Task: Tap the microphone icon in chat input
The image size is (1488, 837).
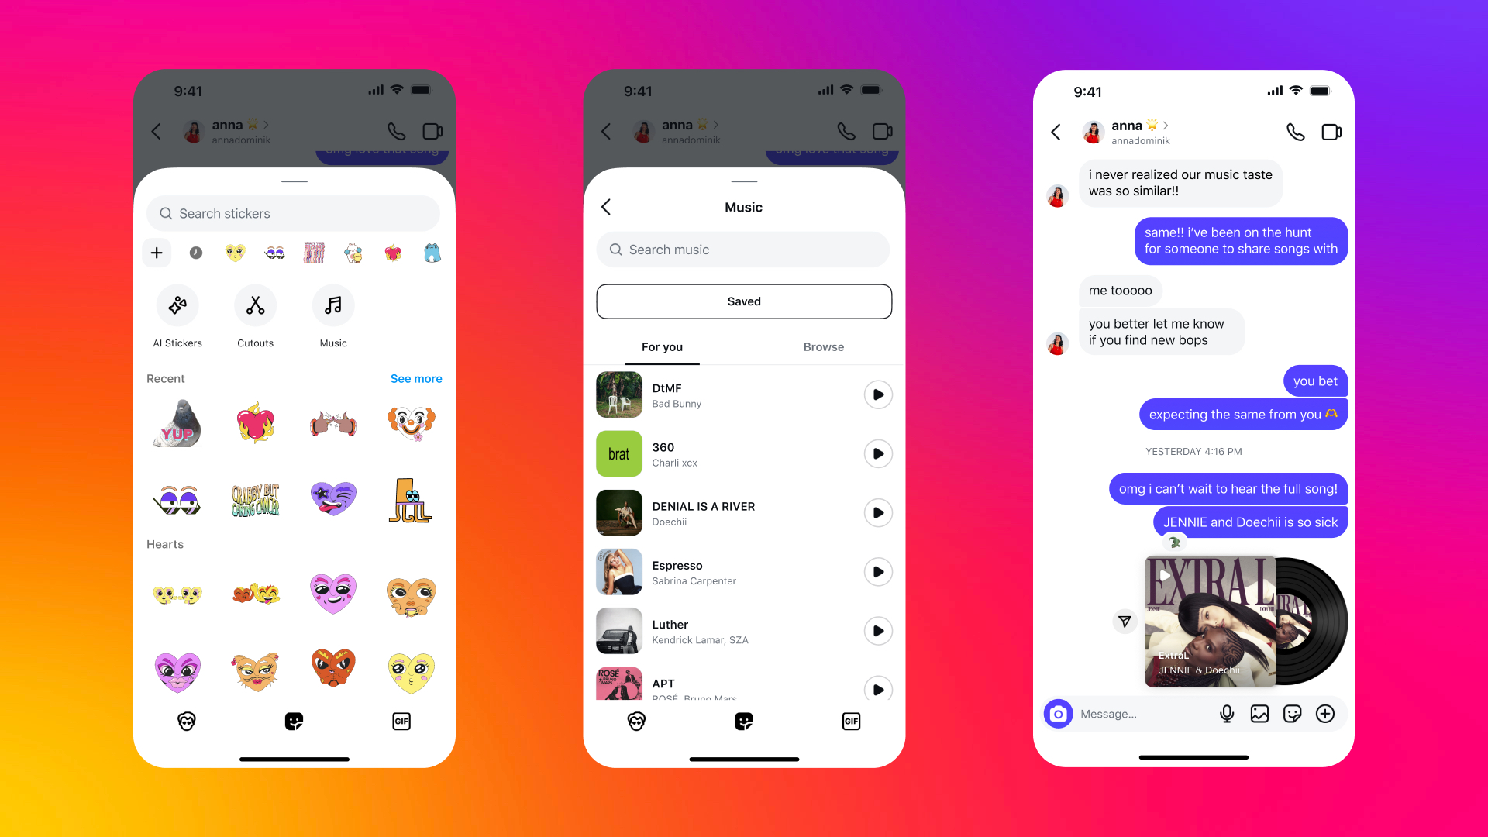Action: (1226, 713)
